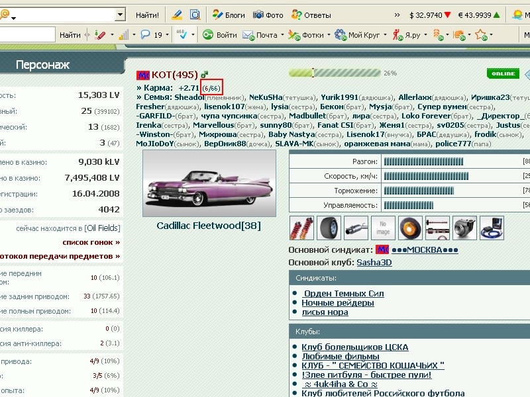This screenshot has width=530, height=397.
Task: Open Я.ру in the toolbar
Action: [x=406, y=35]
